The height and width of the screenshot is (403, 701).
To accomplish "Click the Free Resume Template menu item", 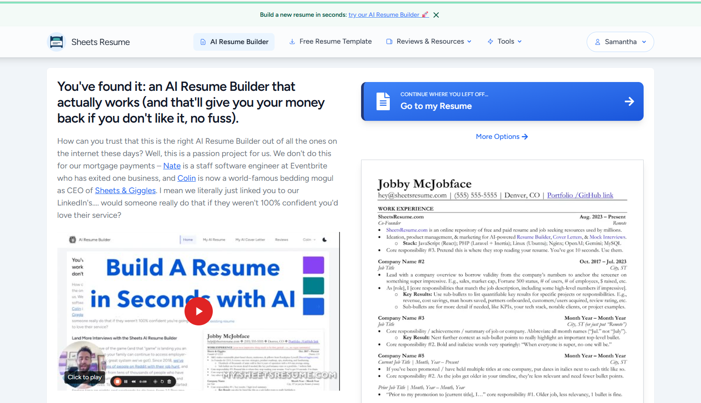I will pos(330,41).
